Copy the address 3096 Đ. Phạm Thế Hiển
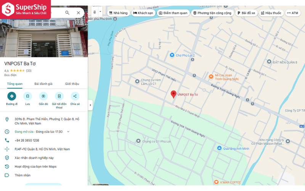Screen dimensions: 305x191 [47, 121]
